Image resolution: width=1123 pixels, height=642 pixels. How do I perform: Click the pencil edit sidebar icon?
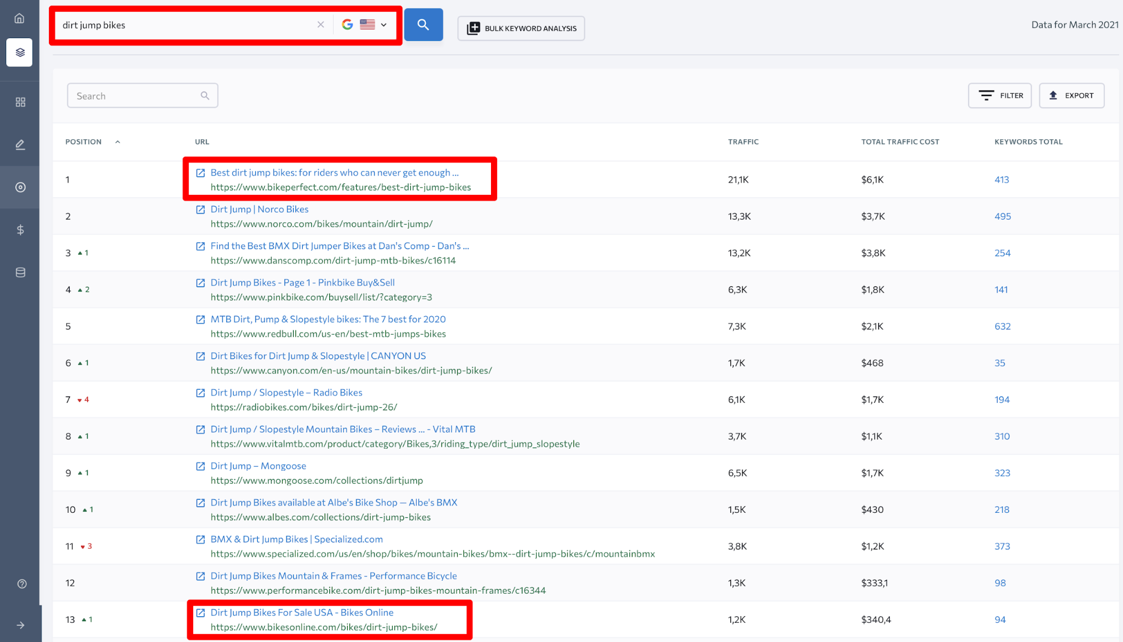(20, 145)
